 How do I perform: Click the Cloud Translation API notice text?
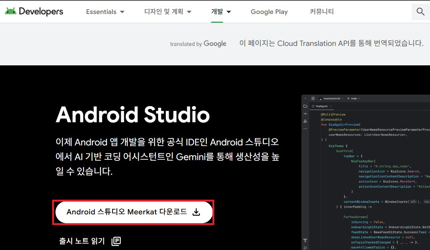coord(331,43)
